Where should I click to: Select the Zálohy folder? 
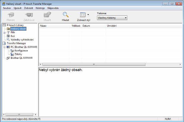tap(18, 54)
